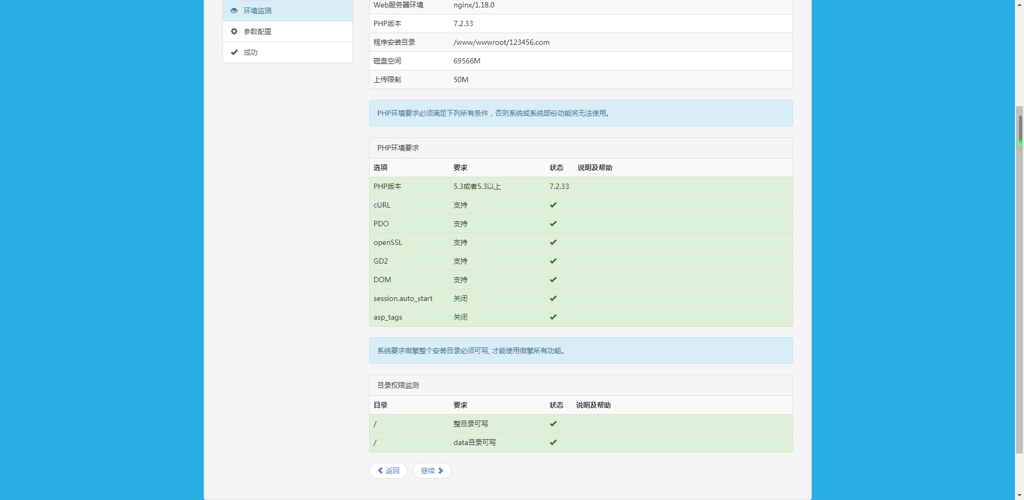Click the Web服务器环境 label
The width and height of the screenshot is (1024, 500).
(398, 5)
